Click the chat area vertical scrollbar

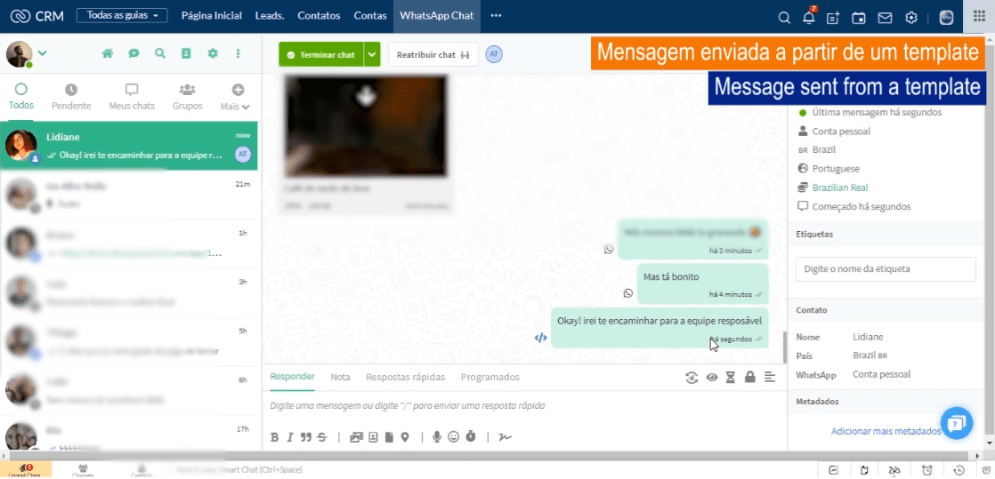tap(784, 347)
